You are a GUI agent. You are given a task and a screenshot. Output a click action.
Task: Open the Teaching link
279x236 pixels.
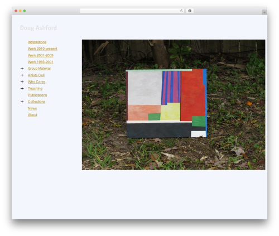click(x=35, y=88)
